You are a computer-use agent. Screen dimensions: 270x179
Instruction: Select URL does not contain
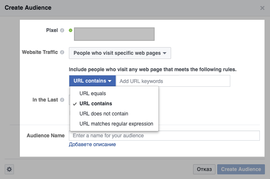pyautogui.click(x=114, y=114)
